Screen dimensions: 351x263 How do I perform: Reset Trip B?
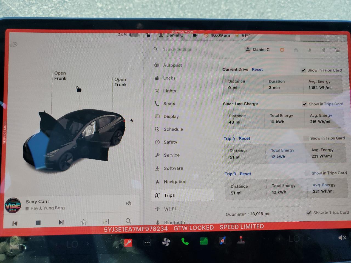[x=245, y=174]
